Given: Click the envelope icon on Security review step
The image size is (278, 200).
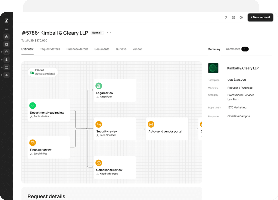Looking at the screenshot, I should coord(99,124).
